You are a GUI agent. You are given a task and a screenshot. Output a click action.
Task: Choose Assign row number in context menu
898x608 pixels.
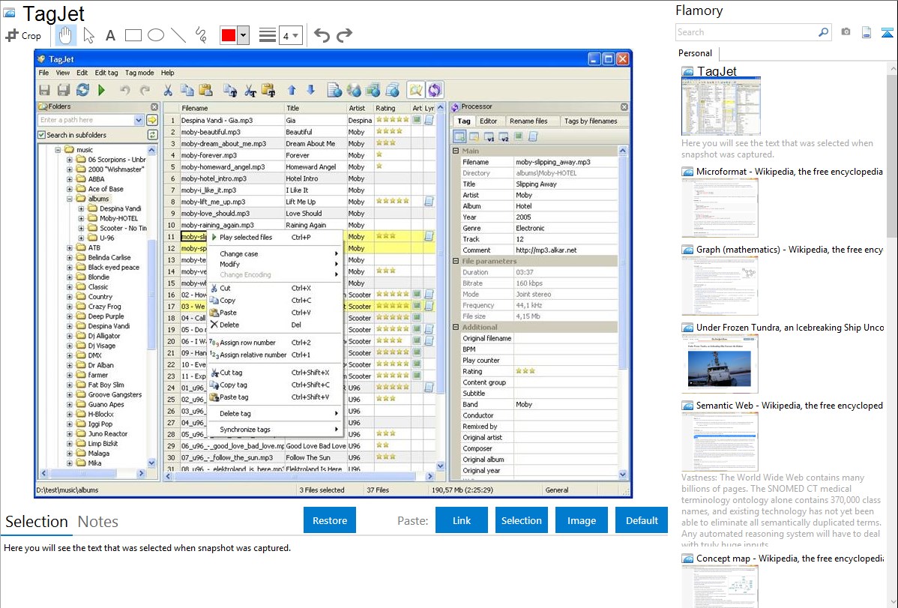click(275, 343)
